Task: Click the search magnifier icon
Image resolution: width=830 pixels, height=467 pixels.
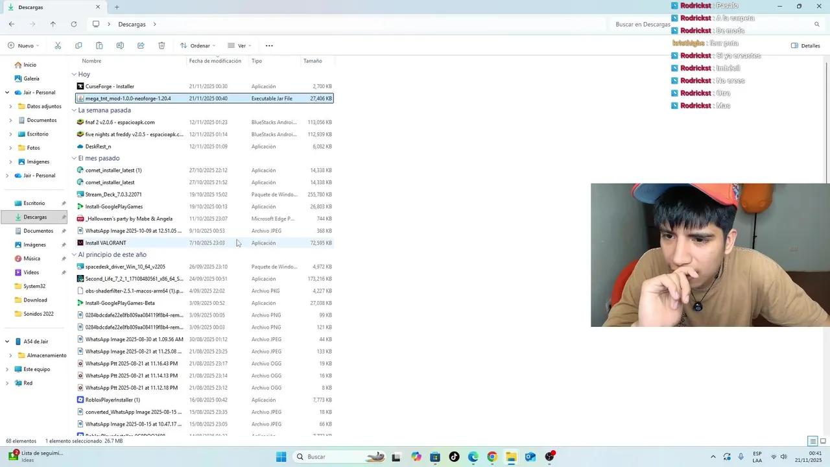Action: (817, 24)
